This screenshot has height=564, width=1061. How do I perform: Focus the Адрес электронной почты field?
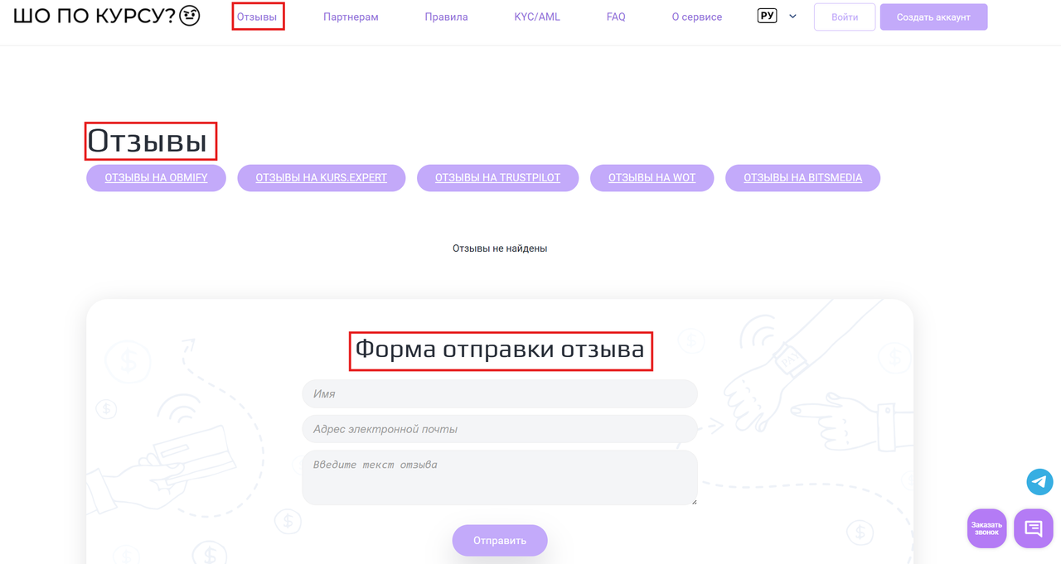(x=500, y=429)
